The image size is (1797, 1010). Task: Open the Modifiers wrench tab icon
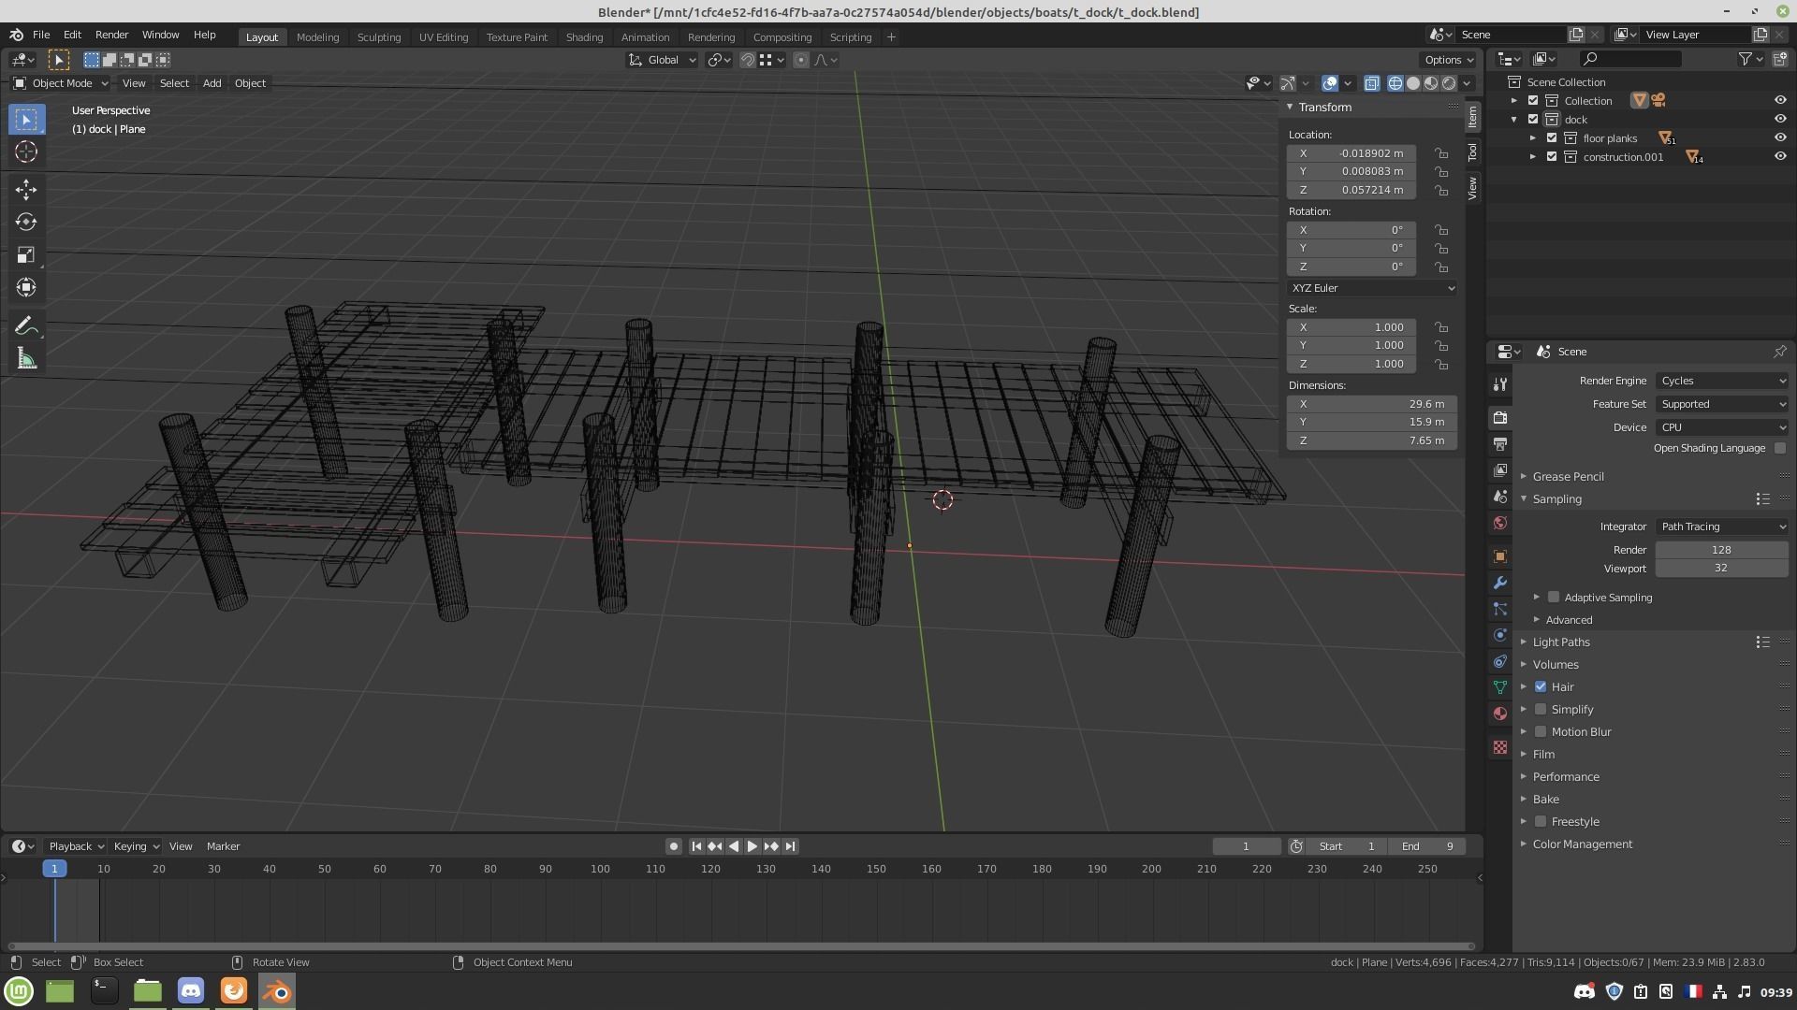(1500, 583)
